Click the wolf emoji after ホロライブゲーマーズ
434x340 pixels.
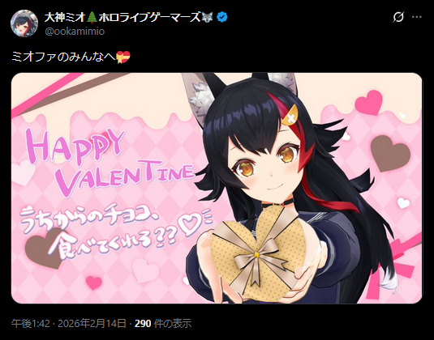coord(205,17)
